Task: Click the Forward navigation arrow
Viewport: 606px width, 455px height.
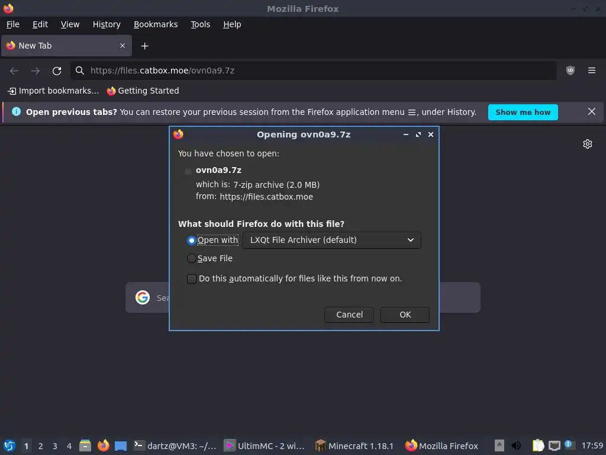Action: point(35,71)
